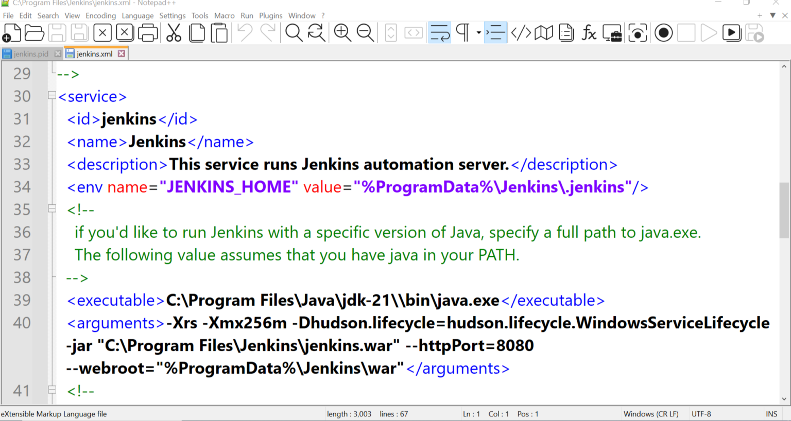Zoom in on the text
Viewport: 791px width, 421px height.
(342, 32)
